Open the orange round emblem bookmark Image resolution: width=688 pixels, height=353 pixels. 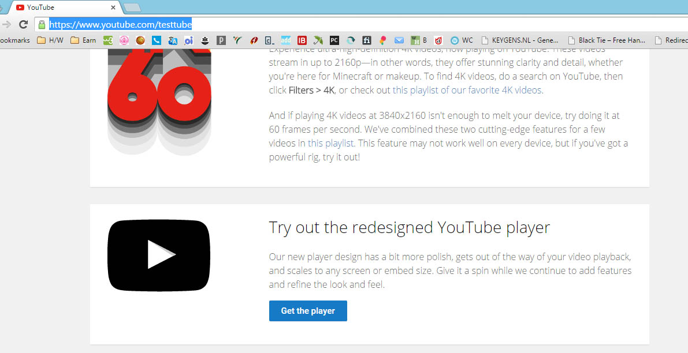click(x=140, y=40)
